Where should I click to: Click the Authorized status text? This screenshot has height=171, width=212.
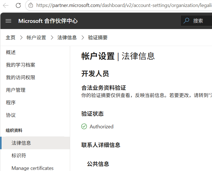click(102, 127)
